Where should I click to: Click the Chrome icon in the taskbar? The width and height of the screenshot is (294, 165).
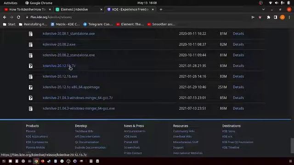(x=36, y=161)
